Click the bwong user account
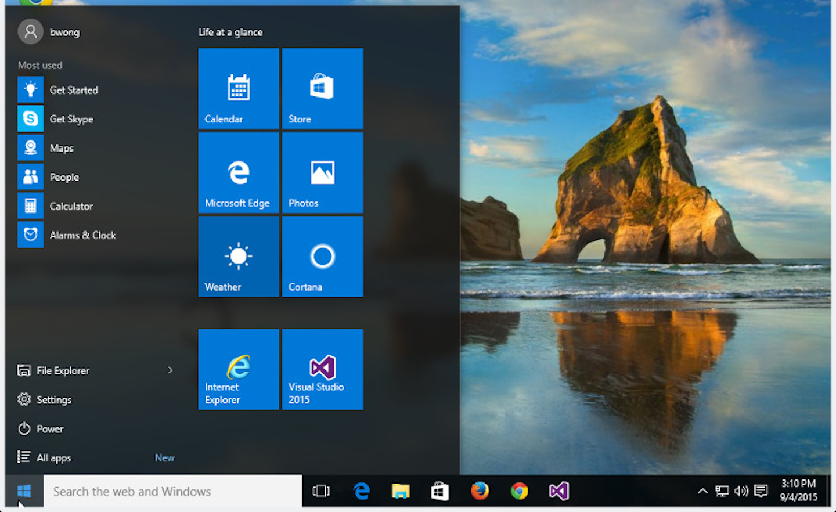This screenshot has height=512, width=836. coord(49,32)
